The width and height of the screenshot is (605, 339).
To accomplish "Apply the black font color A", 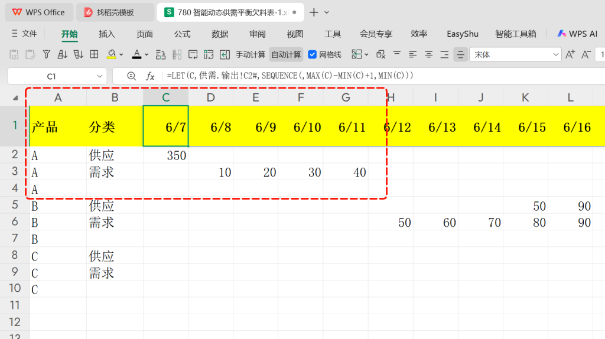I will (x=136, y=54).
